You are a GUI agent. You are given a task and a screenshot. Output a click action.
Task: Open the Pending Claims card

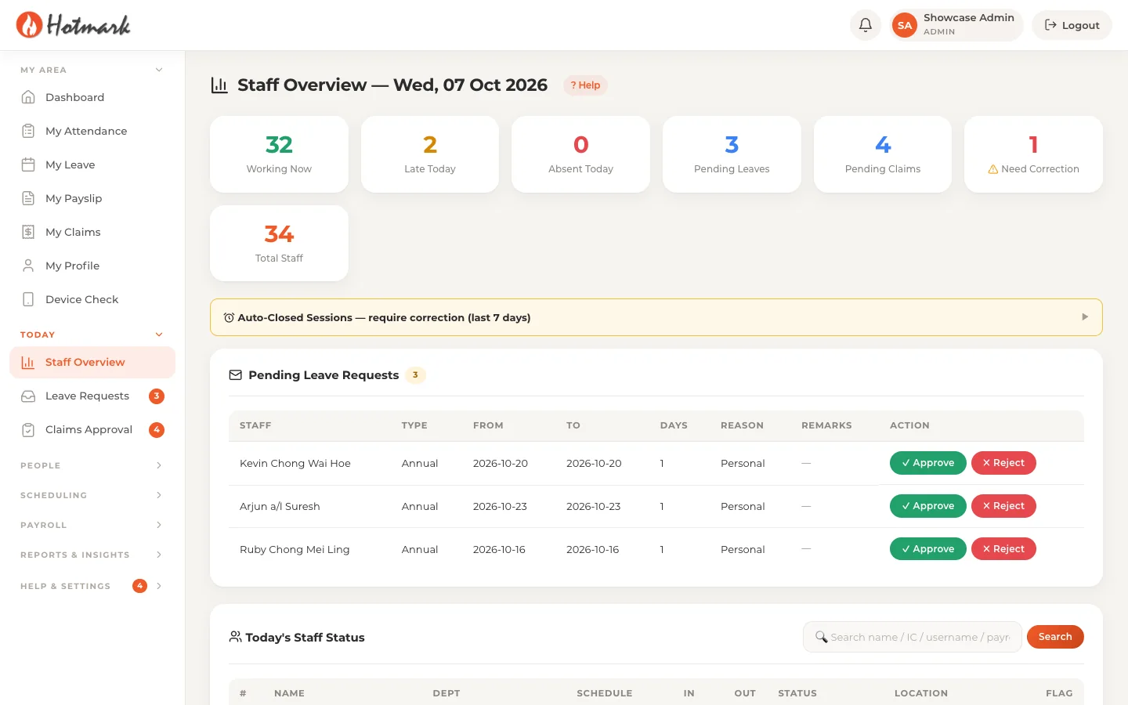883,154
